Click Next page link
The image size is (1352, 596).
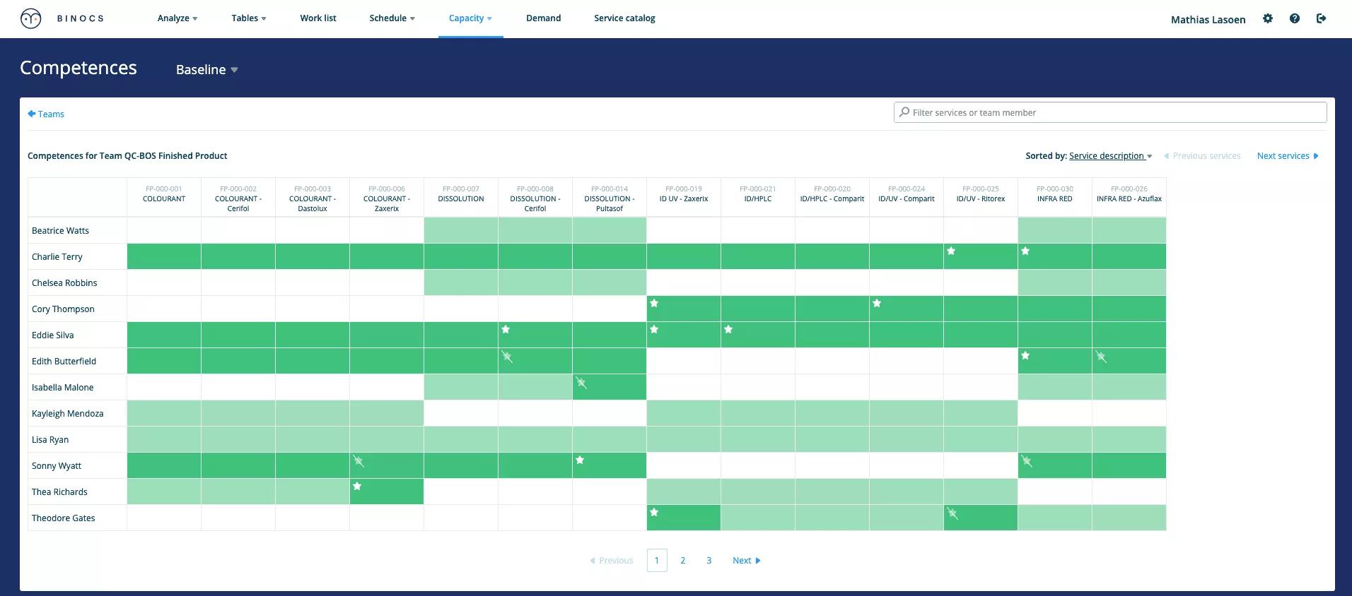coord(746,560)
